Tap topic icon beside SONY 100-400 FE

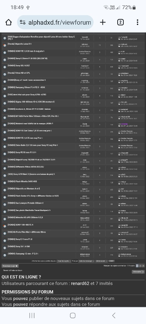(4, 226)
